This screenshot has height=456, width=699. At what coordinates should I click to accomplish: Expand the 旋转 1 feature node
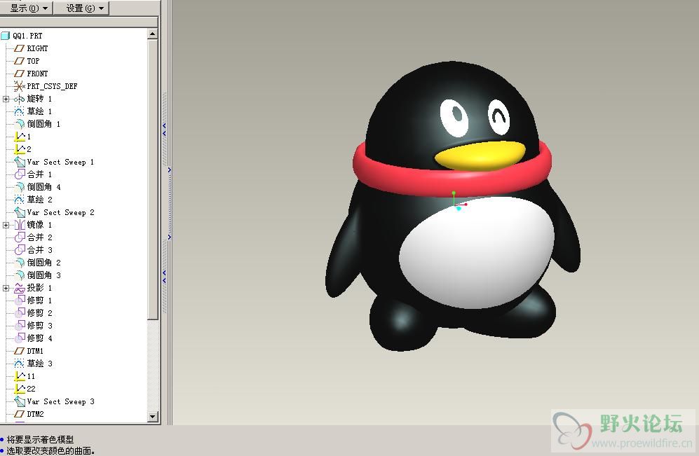(6, 99)
